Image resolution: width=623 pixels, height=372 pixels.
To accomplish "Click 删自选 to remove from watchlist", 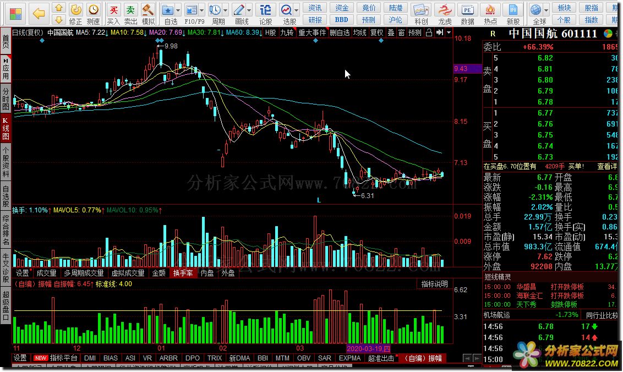I will click(x=340, y=32).
